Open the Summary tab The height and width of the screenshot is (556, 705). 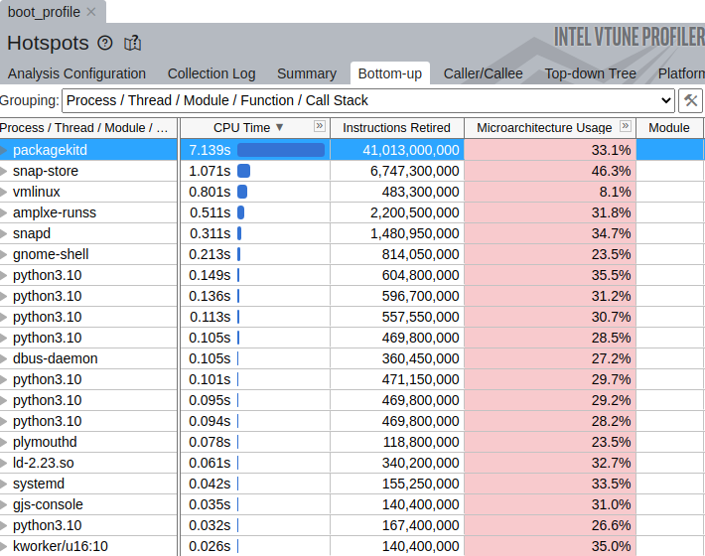pyautogui.click(x=307, y=73)
